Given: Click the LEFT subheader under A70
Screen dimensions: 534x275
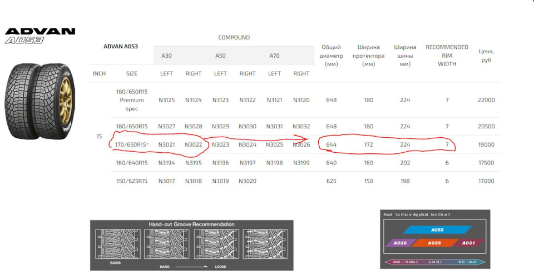Looking at the screenshot, I should point(274,73).
